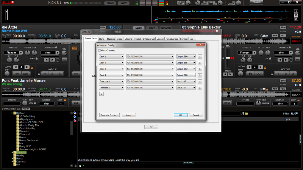Expand the Fetenhits folder
Viewport: 303px width, 170px height.
tap(12, 153)
